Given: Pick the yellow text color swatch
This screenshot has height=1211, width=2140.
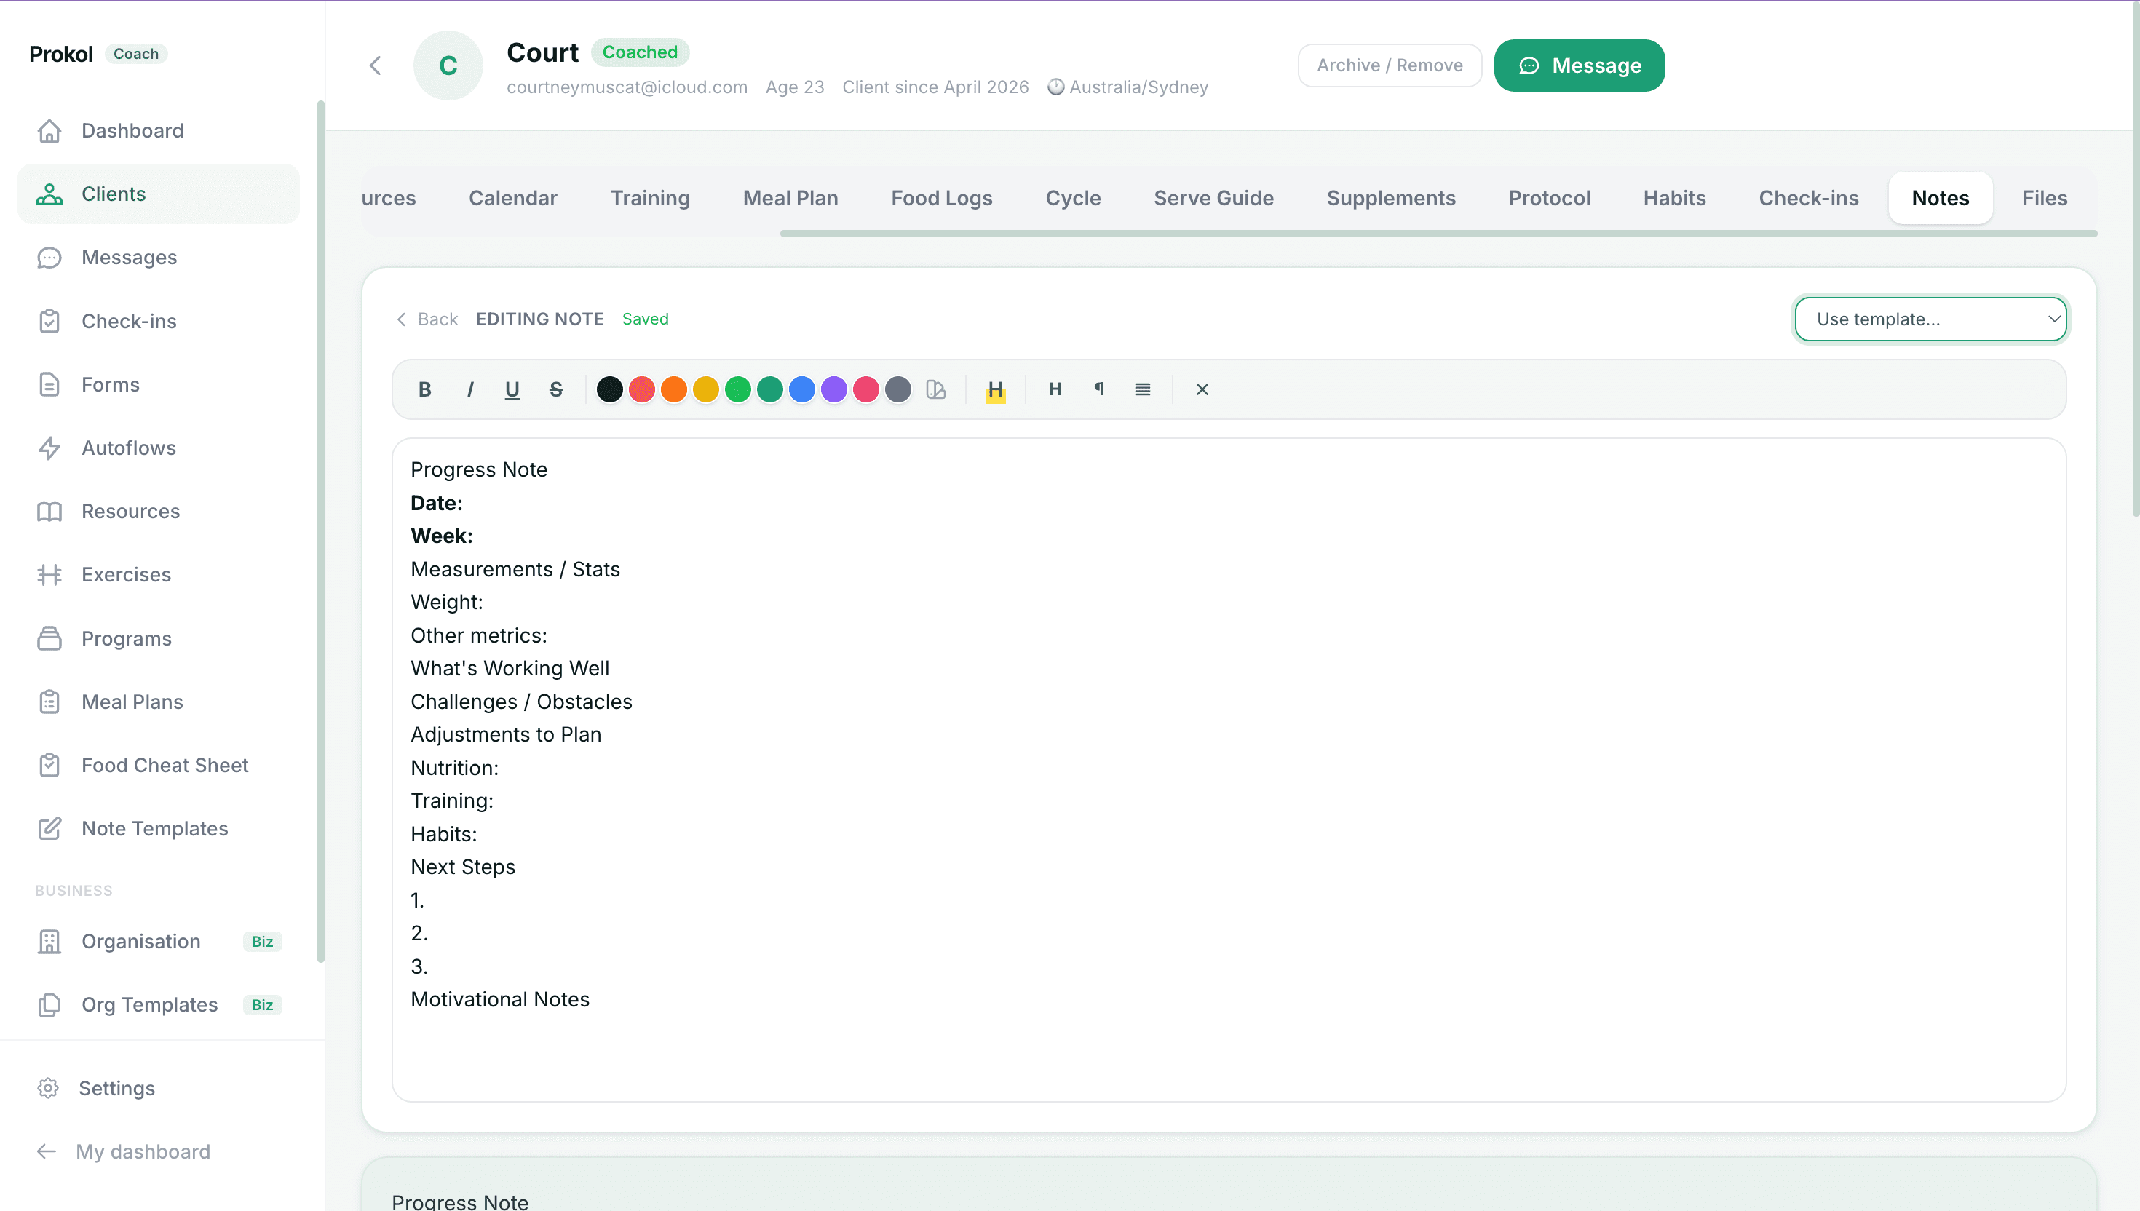Looking at the screenshot, I should point(706,389).
